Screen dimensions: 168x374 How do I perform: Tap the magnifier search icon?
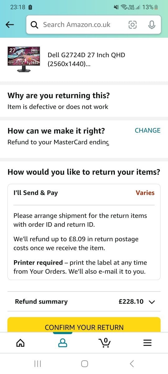coord(35,25)
